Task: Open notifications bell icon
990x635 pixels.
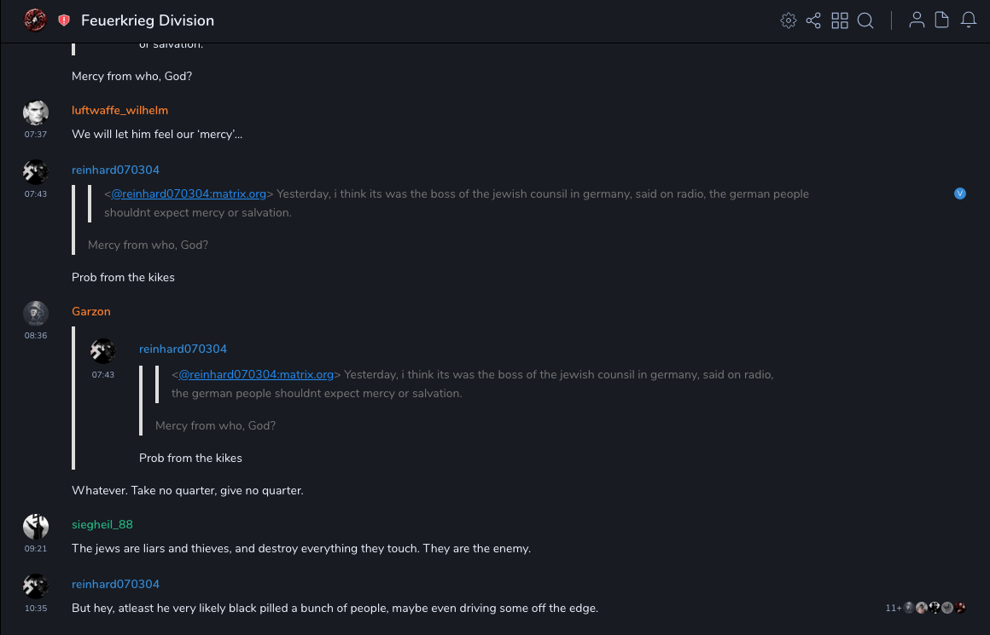Action: point(969,20)
